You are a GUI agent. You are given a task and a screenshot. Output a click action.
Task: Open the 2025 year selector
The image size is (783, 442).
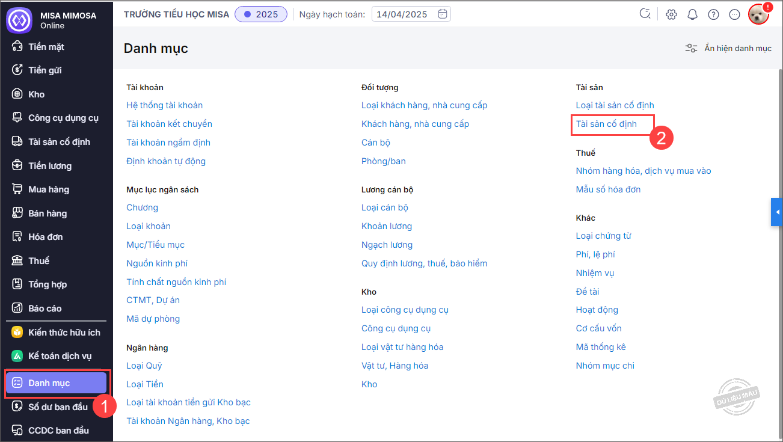pyautogui.click(x=261, y=14)
